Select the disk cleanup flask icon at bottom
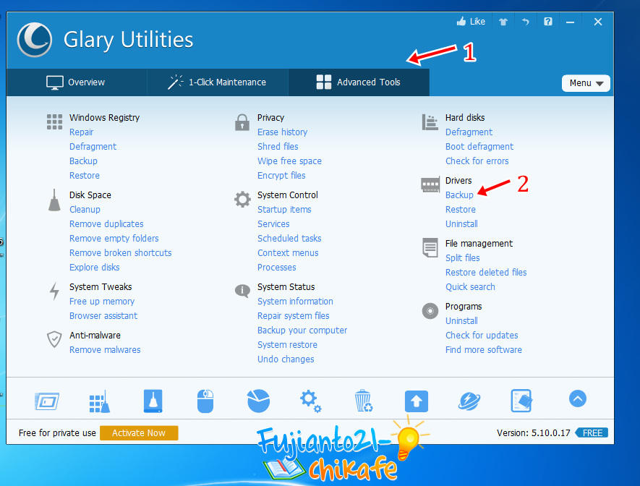Image resolution: width=640 pixels, height=486 pixels. pyautogui.click(x=153, y=399)
